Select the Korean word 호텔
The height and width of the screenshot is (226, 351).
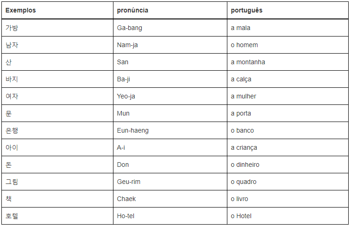tap(12, 216)
